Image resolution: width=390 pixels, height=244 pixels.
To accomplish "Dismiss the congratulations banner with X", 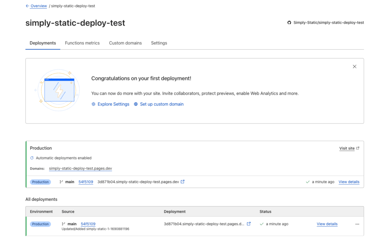I will coord(355,66).
